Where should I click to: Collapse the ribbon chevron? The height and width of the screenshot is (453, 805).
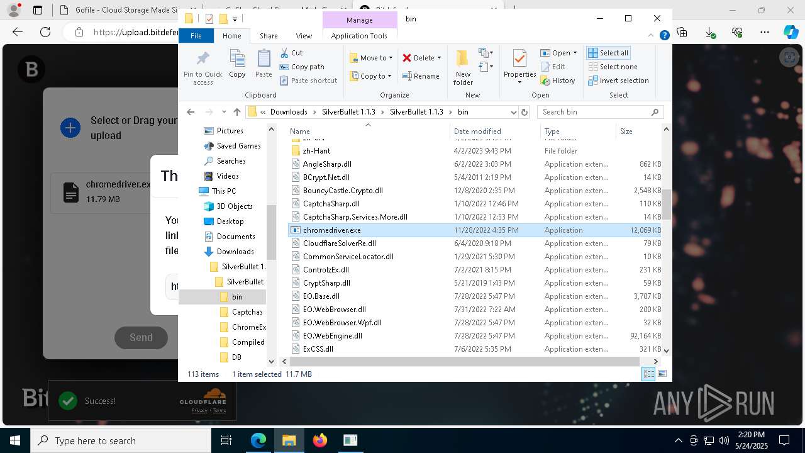[652, 36]
